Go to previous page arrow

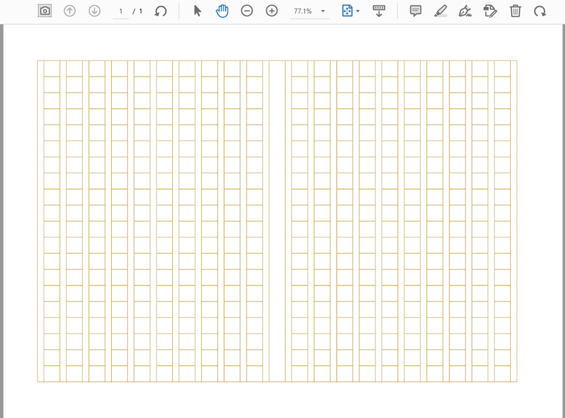click(69, 11)
